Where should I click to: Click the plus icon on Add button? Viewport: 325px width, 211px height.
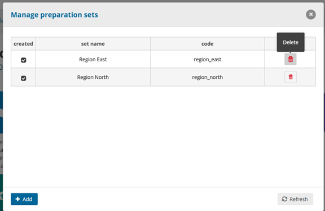18,199
